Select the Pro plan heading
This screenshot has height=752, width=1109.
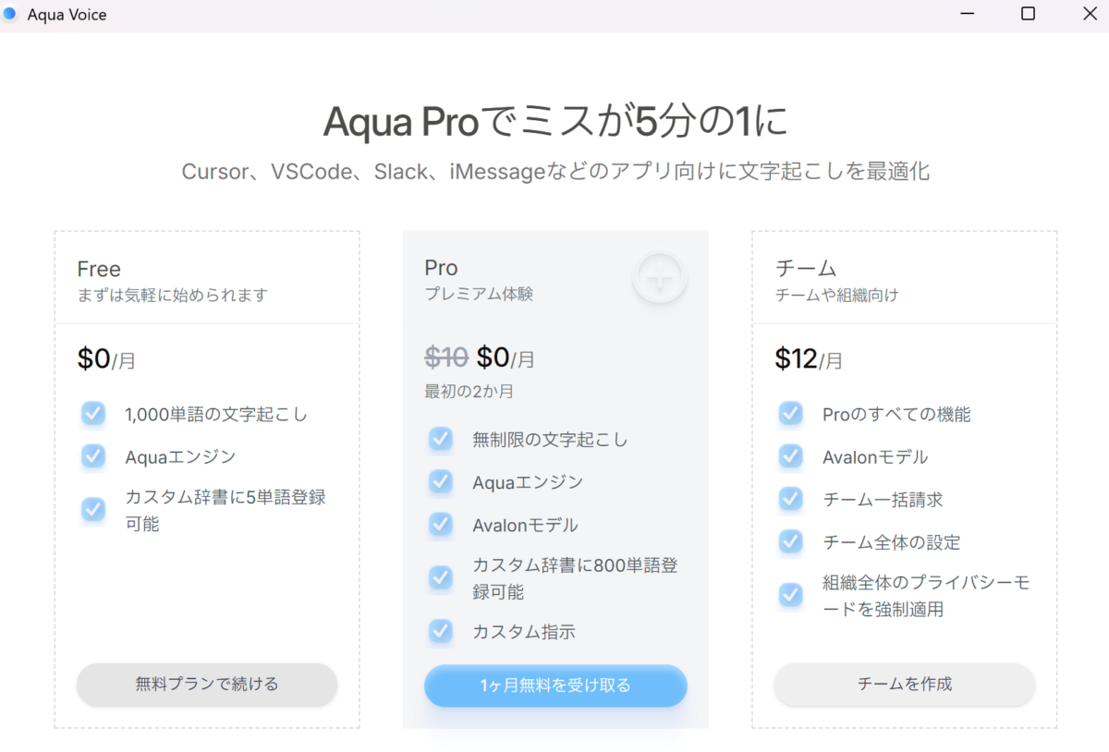[x=441, y=268]
